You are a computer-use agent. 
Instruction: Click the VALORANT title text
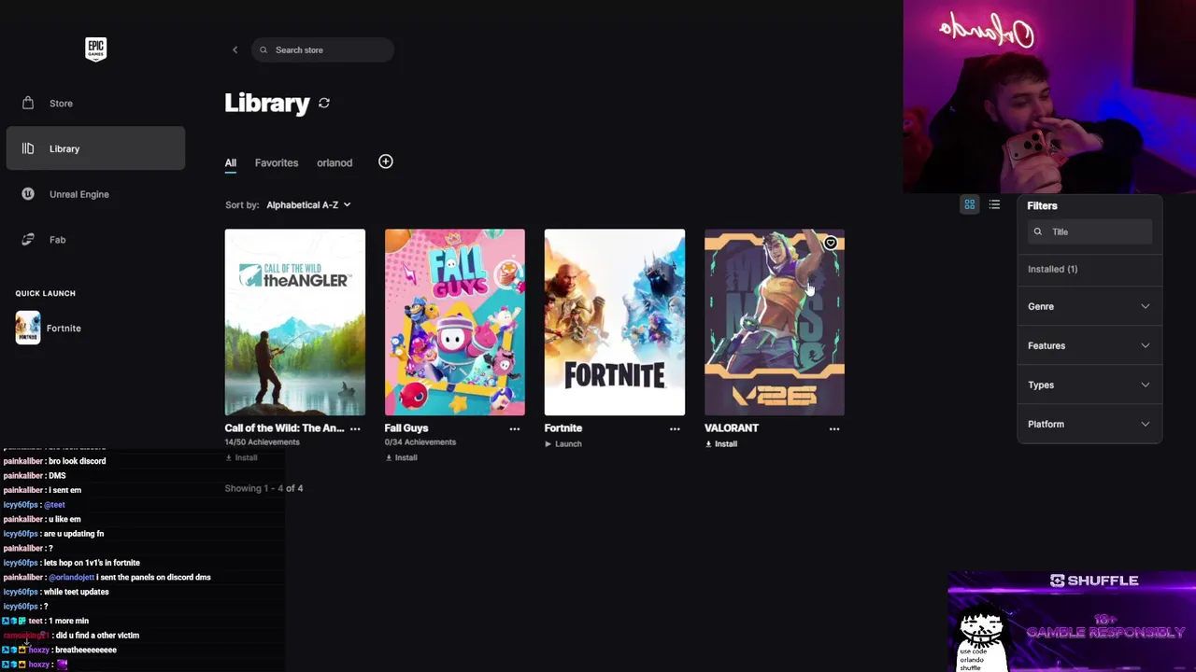[732, 427]
